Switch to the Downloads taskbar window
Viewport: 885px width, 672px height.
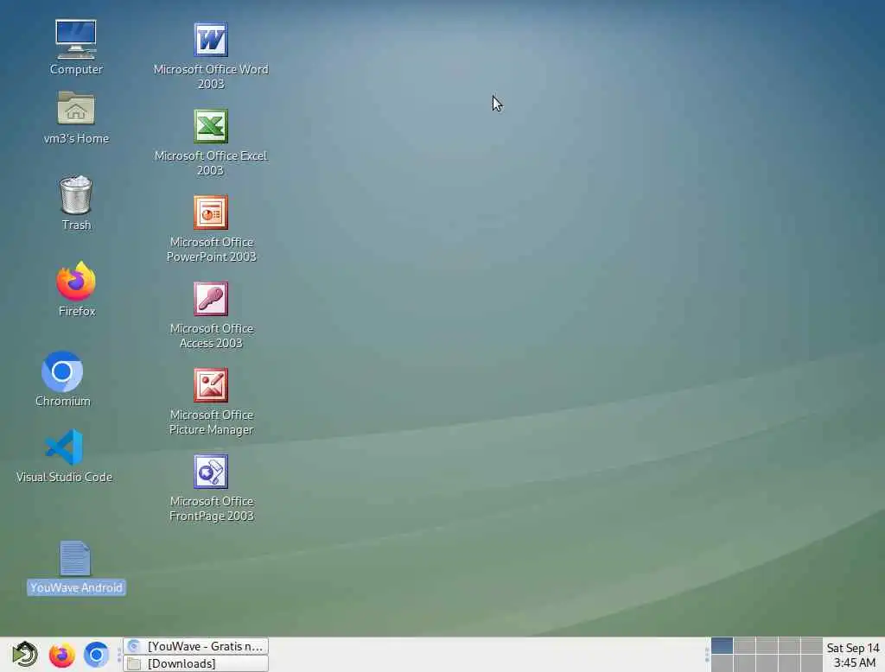[196, 663]
